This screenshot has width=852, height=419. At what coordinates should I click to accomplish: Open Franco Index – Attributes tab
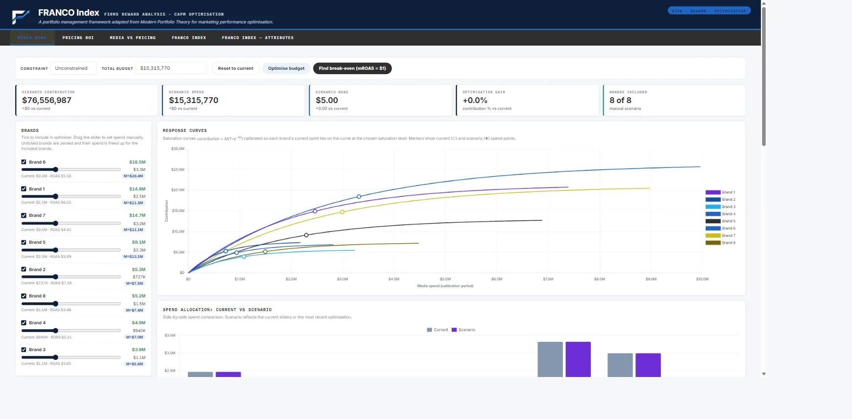(x=258, y=38)
